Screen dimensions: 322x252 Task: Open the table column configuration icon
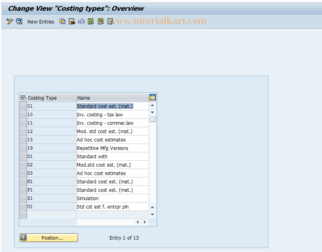click(x=152, y=97)
